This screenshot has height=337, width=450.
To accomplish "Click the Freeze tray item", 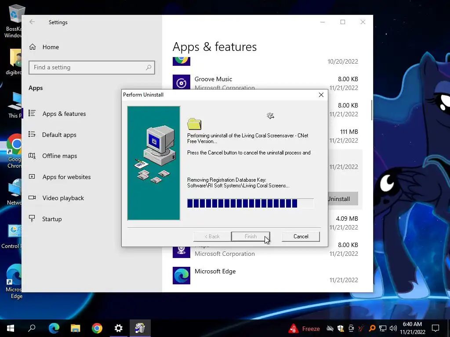I will [305, 328].
